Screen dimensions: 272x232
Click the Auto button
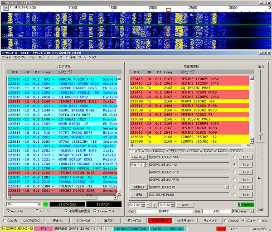coord(185,205)
